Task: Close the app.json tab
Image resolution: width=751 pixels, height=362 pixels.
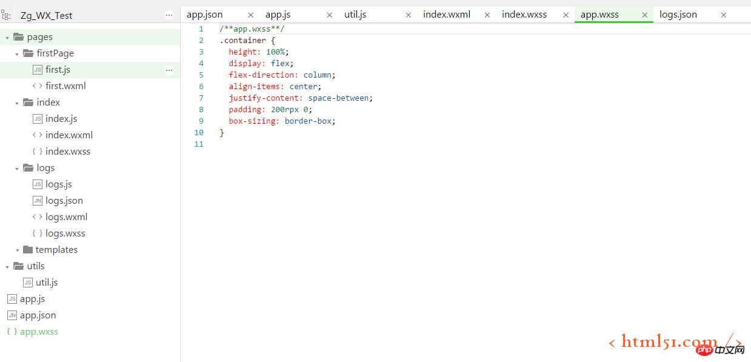Action: click(250, 15)
